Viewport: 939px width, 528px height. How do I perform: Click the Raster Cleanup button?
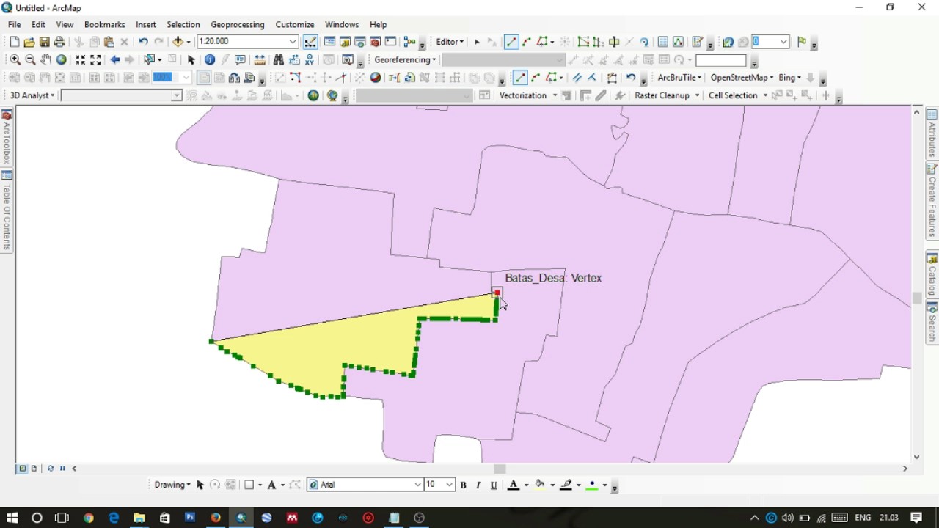pyautogui.click(x=666, y=95)
